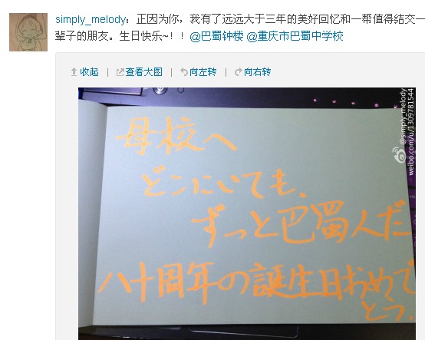The image size is (425, 340).
Task: Visit the @重庆市巴蜀中学校 mention
Action: (295, 36)
